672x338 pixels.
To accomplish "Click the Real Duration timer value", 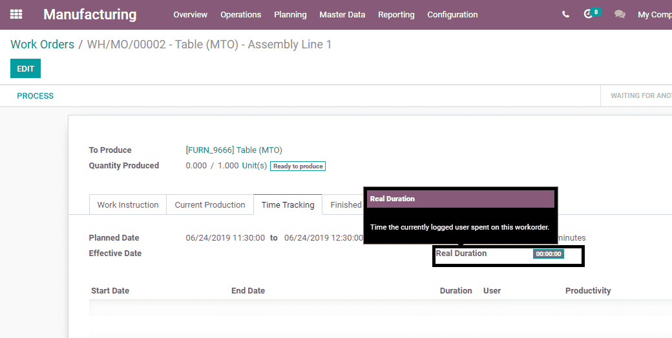I will tap(549, 254).
